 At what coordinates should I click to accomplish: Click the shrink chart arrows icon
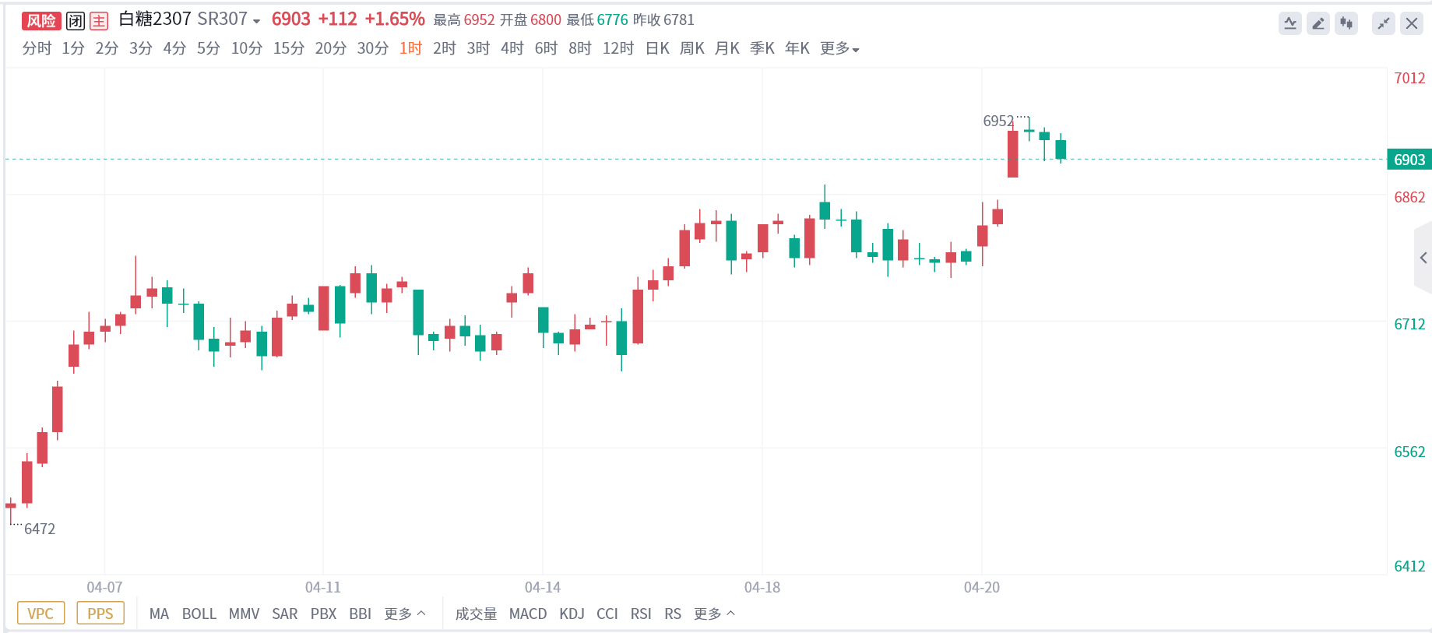1384,23
